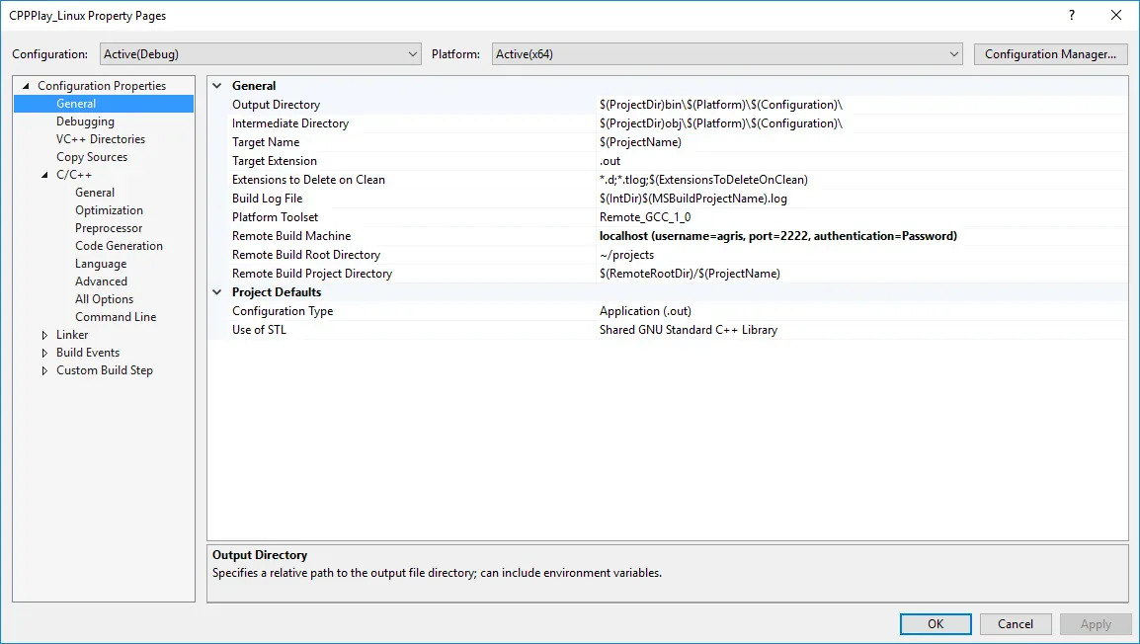
Task: Open the Configuration dropdown showing Active(Debug)
Action: (x=260, y=53)
